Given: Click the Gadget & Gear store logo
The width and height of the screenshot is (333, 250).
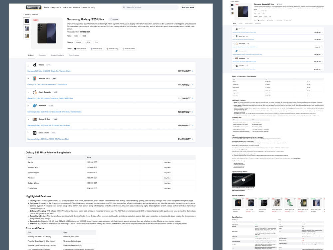Looking at the screenshot, I should [35, 119].
